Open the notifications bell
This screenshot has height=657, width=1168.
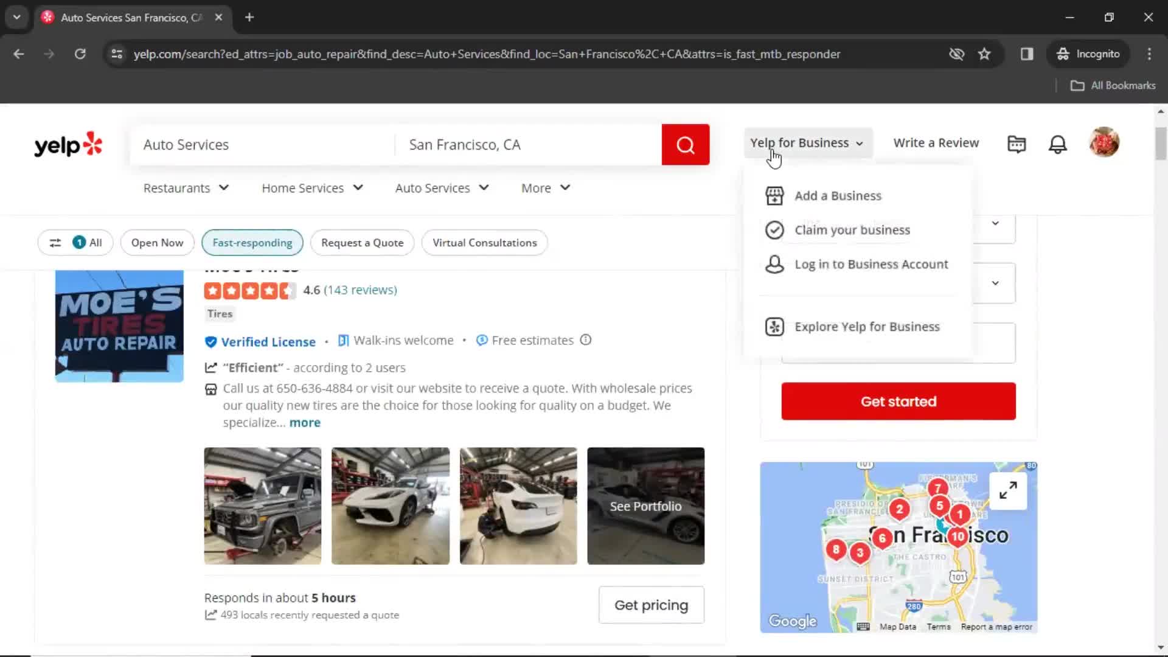click(x=1057, y=144)
